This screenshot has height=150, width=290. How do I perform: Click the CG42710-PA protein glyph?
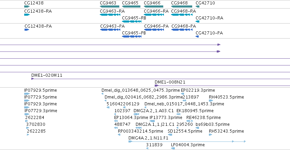[x=197, y=36]
